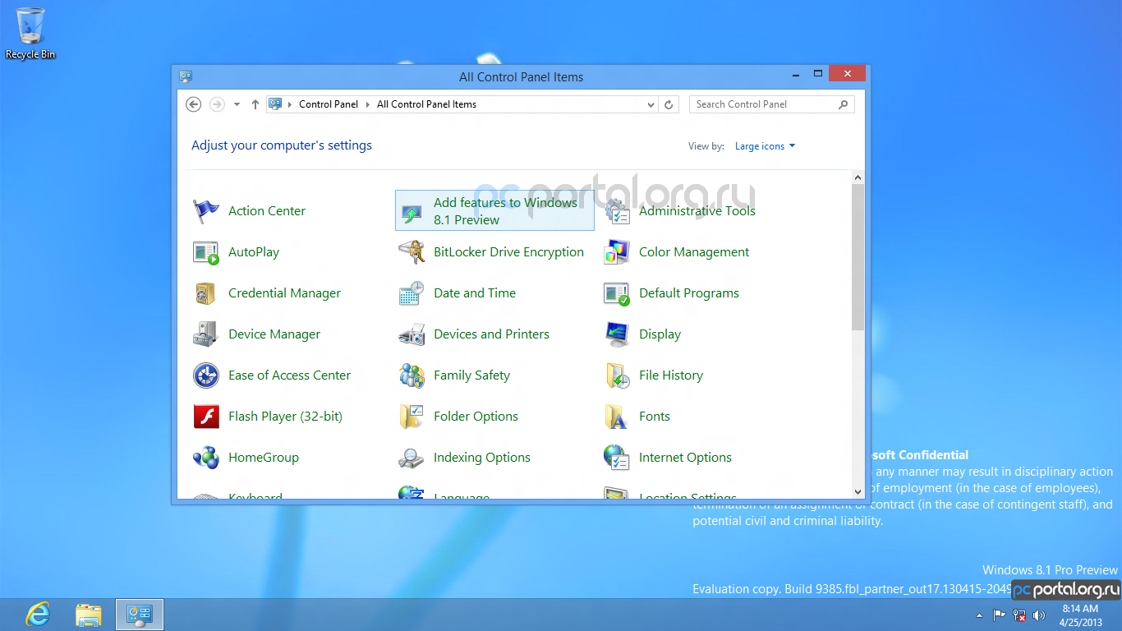
Task: Open the Date and Time link
Action: click(474, 293)
